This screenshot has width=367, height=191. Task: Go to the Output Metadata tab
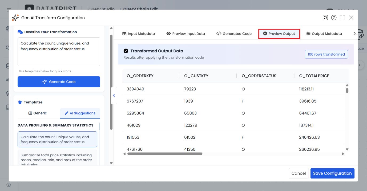(x=324, y=34)
